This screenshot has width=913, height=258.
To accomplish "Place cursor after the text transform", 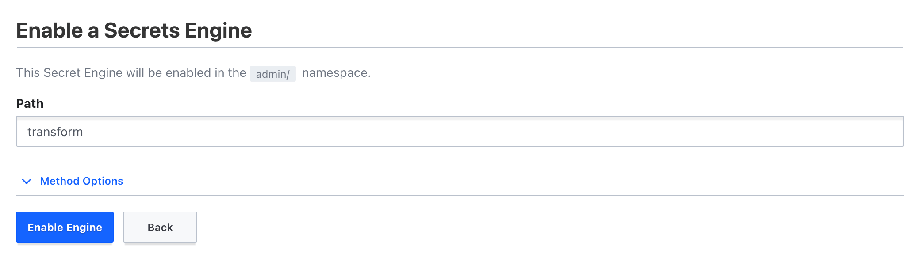I will pos(84,132).
